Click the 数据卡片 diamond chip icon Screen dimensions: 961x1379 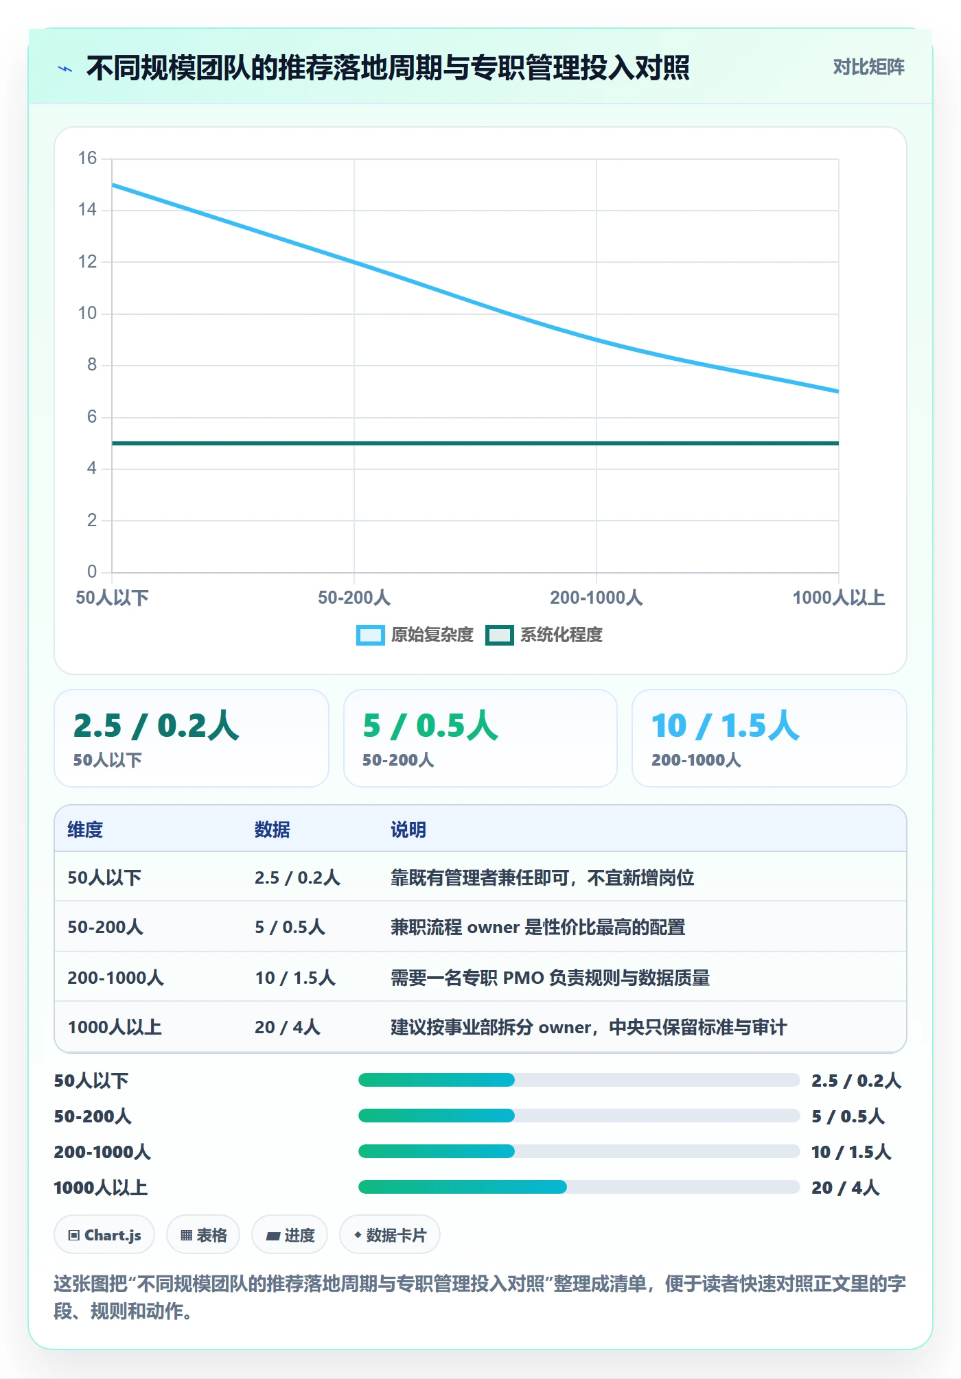coord(358,1235)
